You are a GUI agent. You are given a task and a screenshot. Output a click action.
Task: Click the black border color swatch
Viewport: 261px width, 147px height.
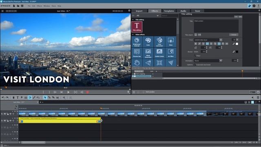tap(237, 52)
